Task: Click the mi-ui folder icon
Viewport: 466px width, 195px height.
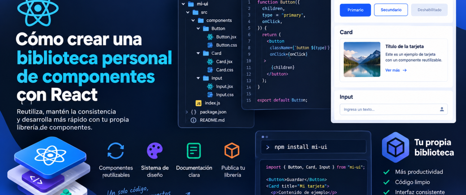Action: tap(191, 4)
